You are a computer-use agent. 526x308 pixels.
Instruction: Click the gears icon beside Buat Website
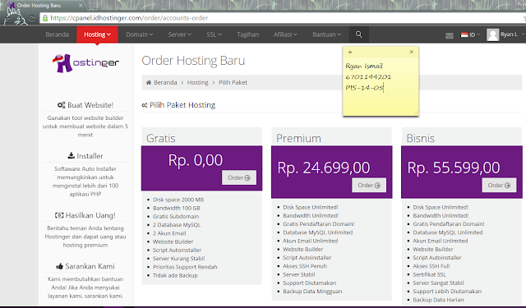click(61, 105)
